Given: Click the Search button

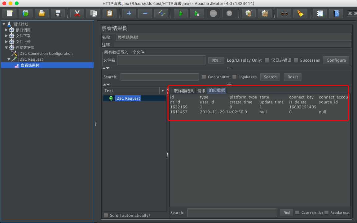Looking at the screenshot, I should point(270,77).
